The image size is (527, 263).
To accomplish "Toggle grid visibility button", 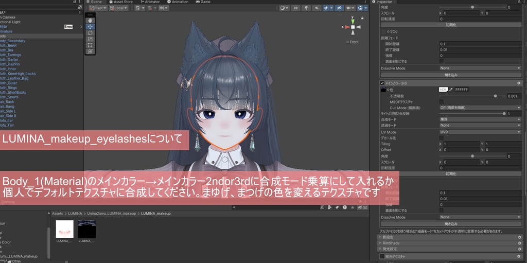I will click(x=137, y=8).
